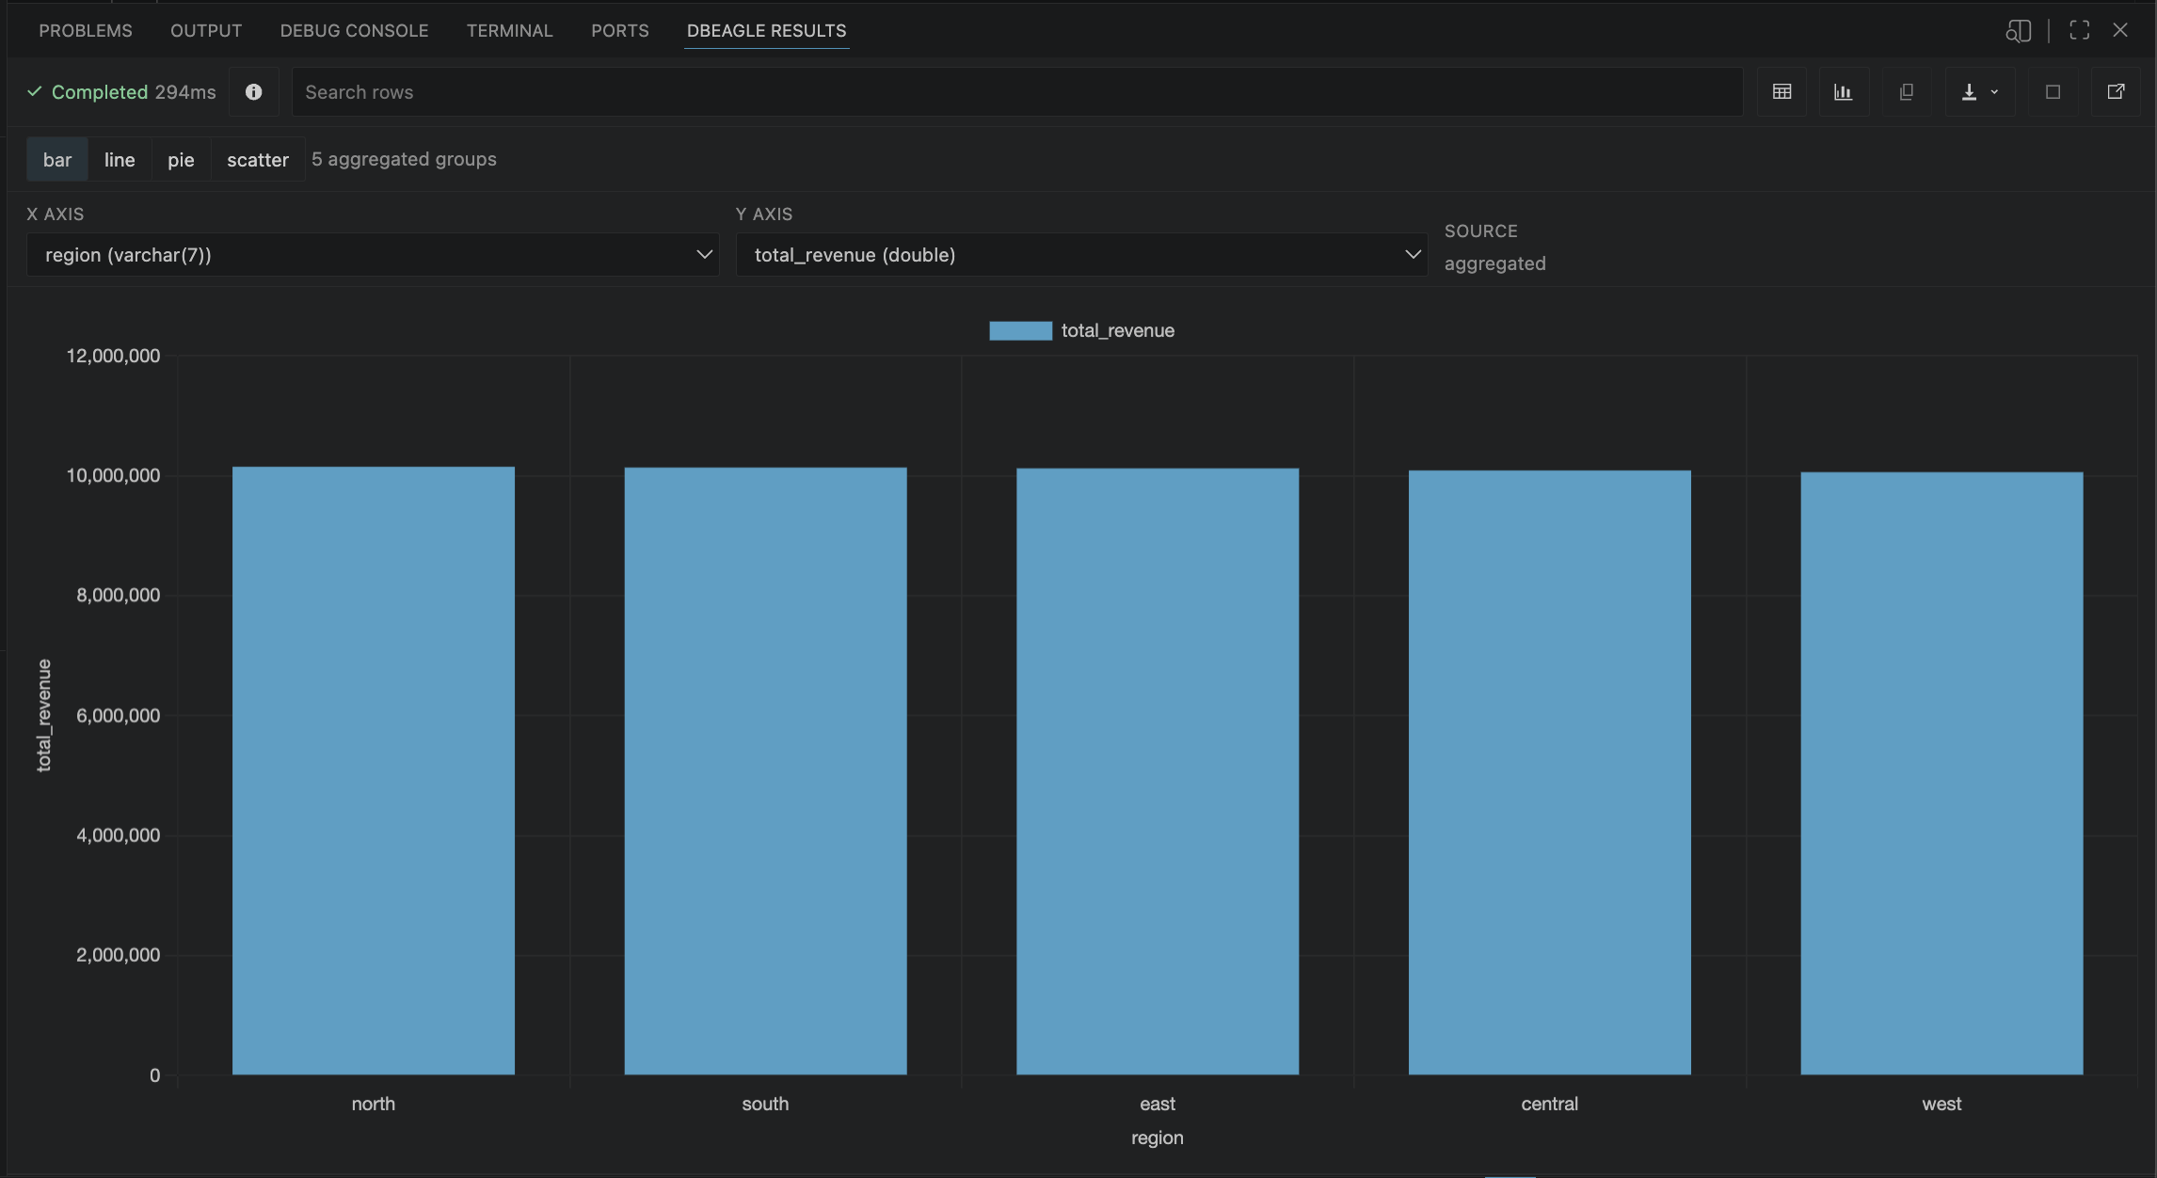Click the bar chart view icon
Image resolution: width=2157 pixels, height=1178 pixels.
pos(1843,91)
